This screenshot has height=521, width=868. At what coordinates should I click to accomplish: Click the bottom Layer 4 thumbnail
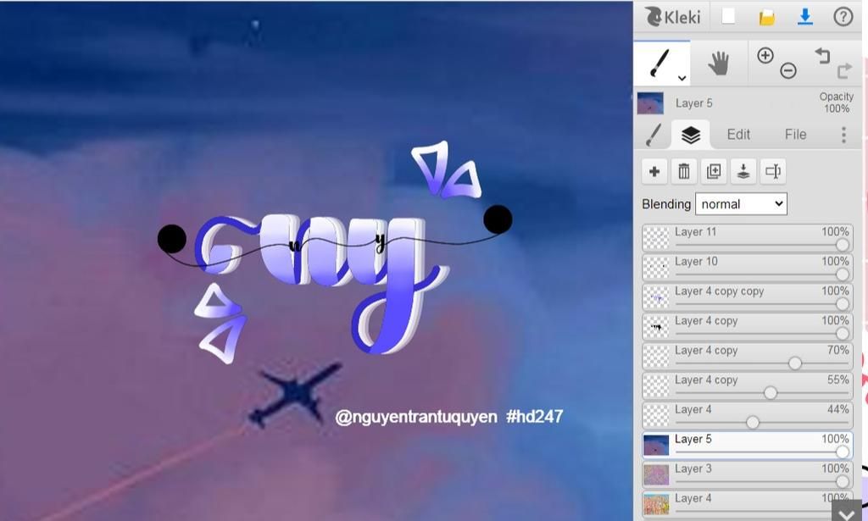click(x=656, y=504)
